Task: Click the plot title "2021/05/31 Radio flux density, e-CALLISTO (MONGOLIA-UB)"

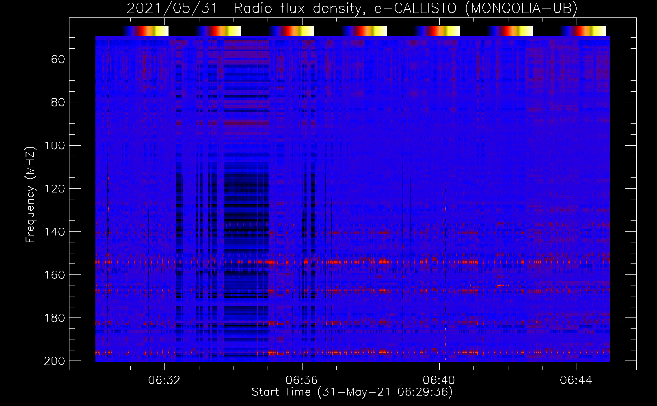Action: 352,8
